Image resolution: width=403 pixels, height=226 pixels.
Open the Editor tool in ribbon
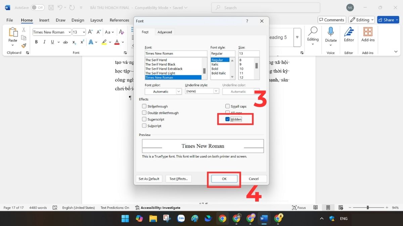coord(349,35)
